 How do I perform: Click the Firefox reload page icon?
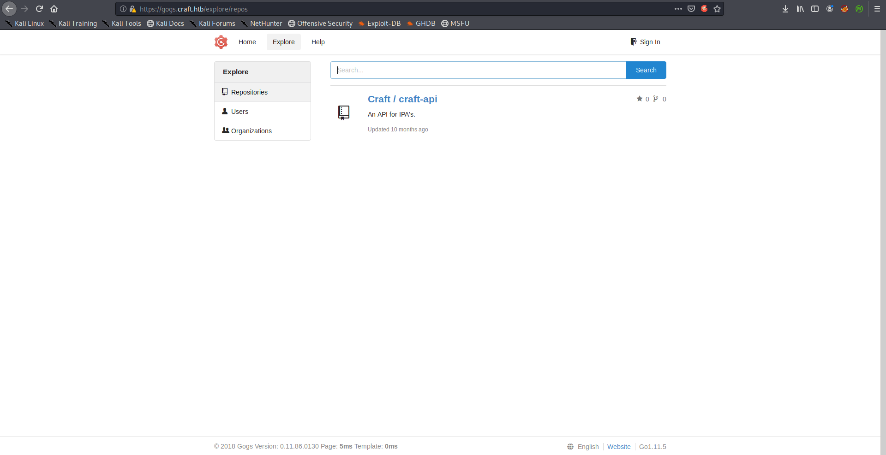39,9
